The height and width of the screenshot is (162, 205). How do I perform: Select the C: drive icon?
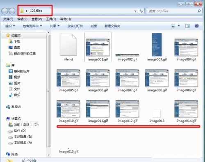click(x=11, y=124)
